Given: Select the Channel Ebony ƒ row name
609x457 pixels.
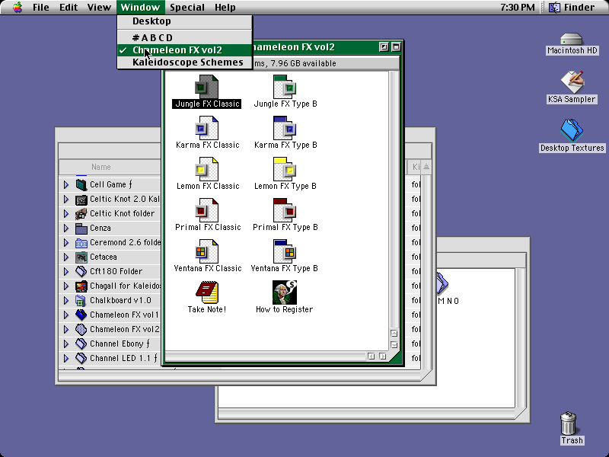Looking at the screenshot, I should [x=120, y=344].
